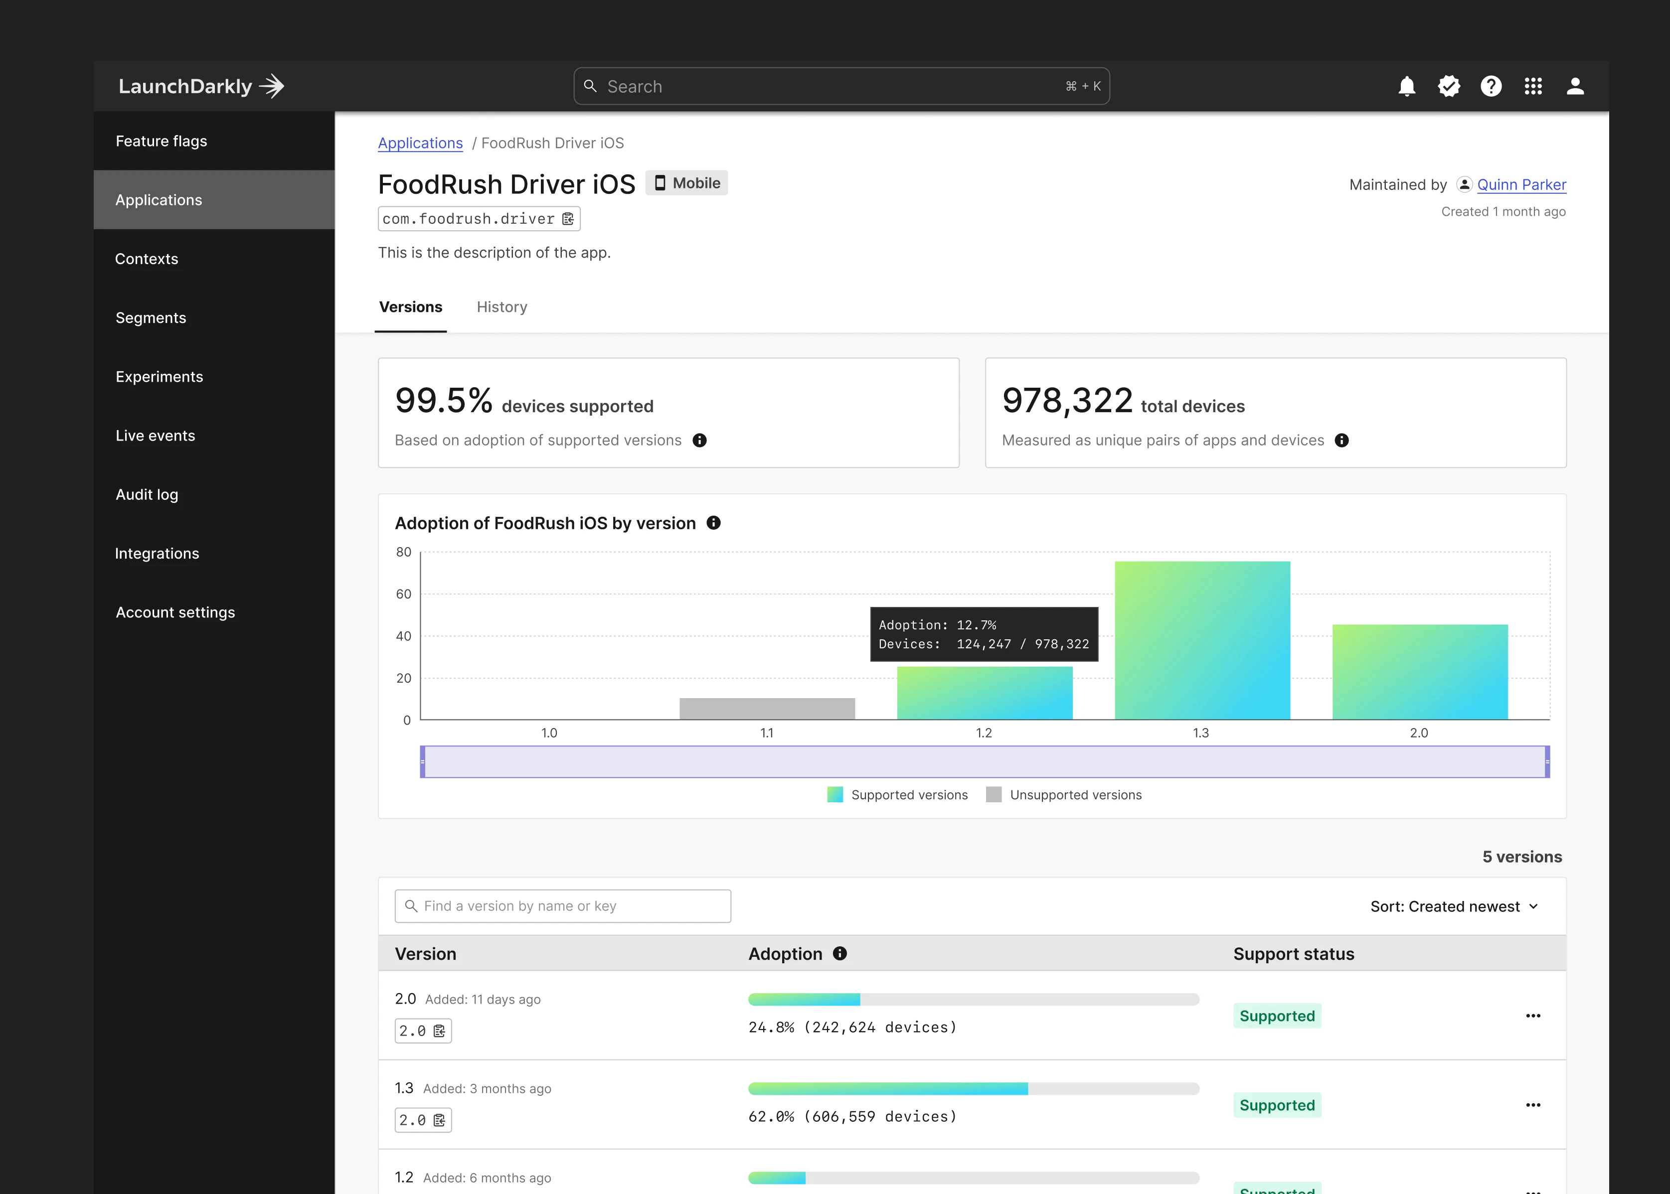The height and width of the screenshot is (1194, 1670).
Task: Click the info icon next to devices supported
Action: coord(699,441)
